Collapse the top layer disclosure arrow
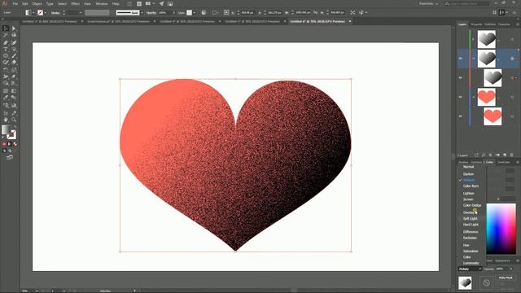 point(474,39)
